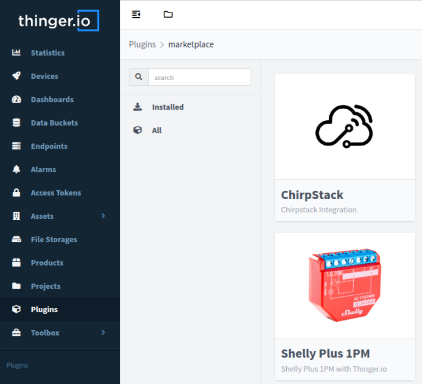Go to File Storages section
422x384 pixels.
(x=54, y=239)
